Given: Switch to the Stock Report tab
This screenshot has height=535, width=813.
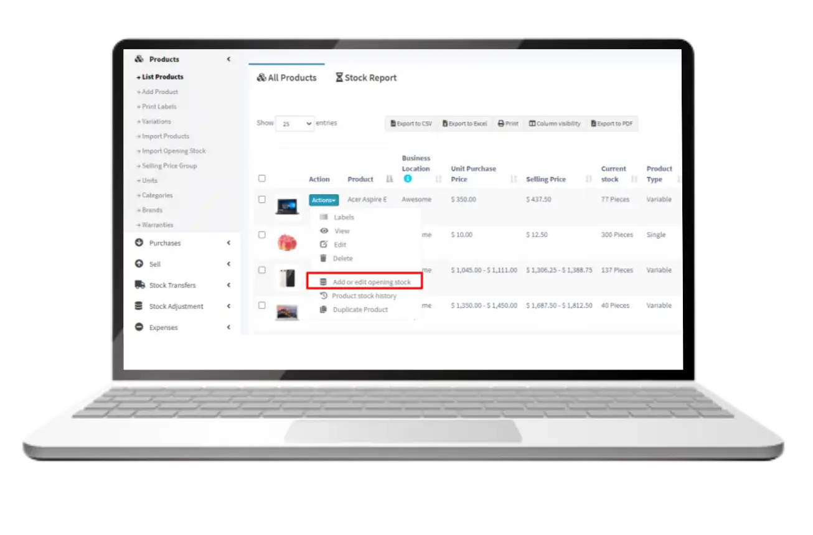Looking at the screenshot, I should tap(366, 78).
